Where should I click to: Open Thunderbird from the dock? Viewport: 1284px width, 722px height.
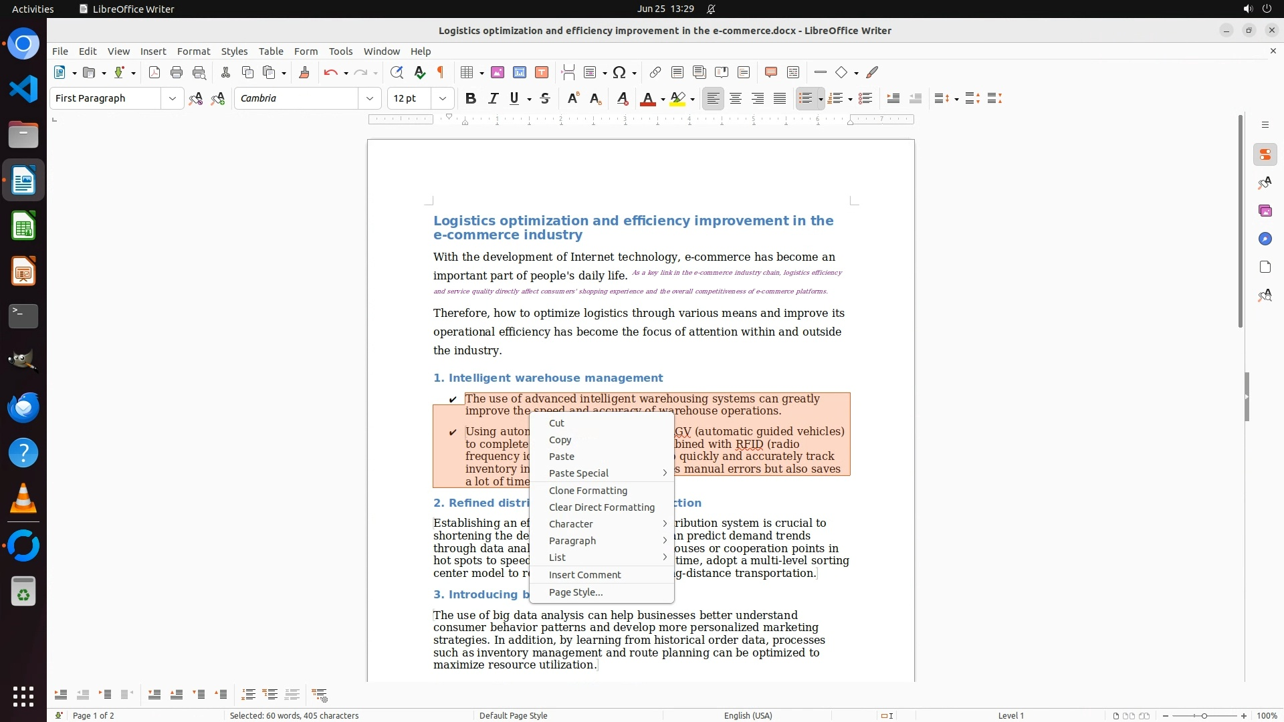pos(23,408)
